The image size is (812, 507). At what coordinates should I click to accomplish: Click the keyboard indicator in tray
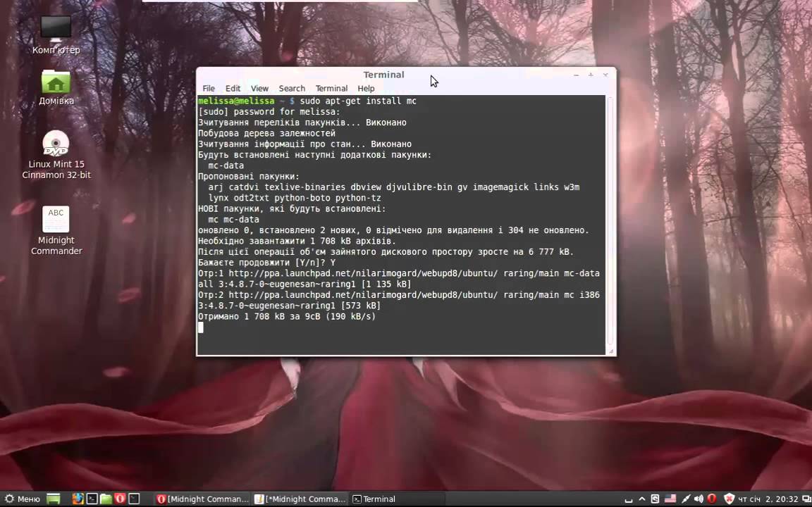(x=628, y=499)
